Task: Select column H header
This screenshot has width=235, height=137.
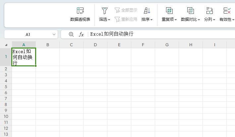Action: tap(191, 45)
